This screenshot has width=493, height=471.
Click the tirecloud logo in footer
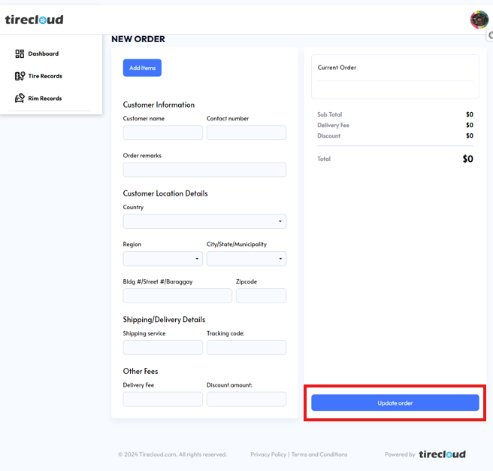point(442,454)
